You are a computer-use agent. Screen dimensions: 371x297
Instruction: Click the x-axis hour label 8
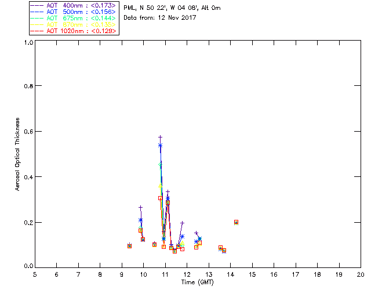click(x=100, y=274)
